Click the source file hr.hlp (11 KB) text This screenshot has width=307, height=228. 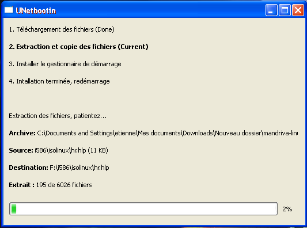click(71, 150)
